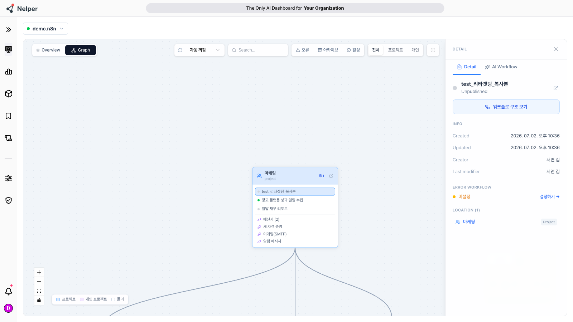Click the 워크플로 구조 보기 button
Screen dimensions: 573x322
click(506, 107)
